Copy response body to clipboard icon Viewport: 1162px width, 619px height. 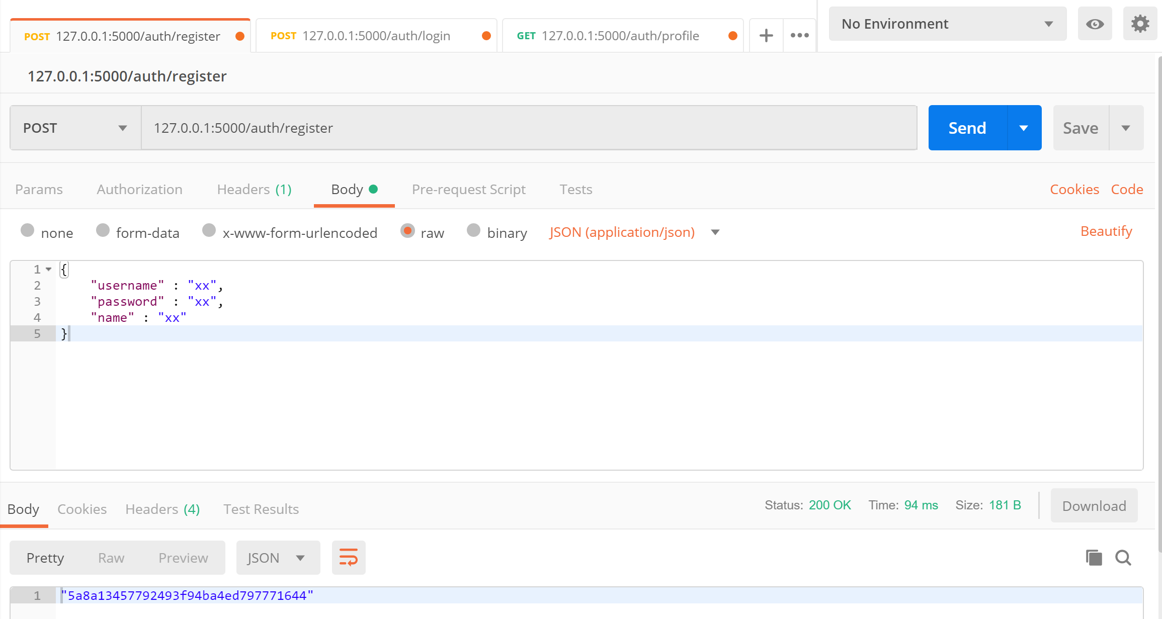coord(1094,558)
